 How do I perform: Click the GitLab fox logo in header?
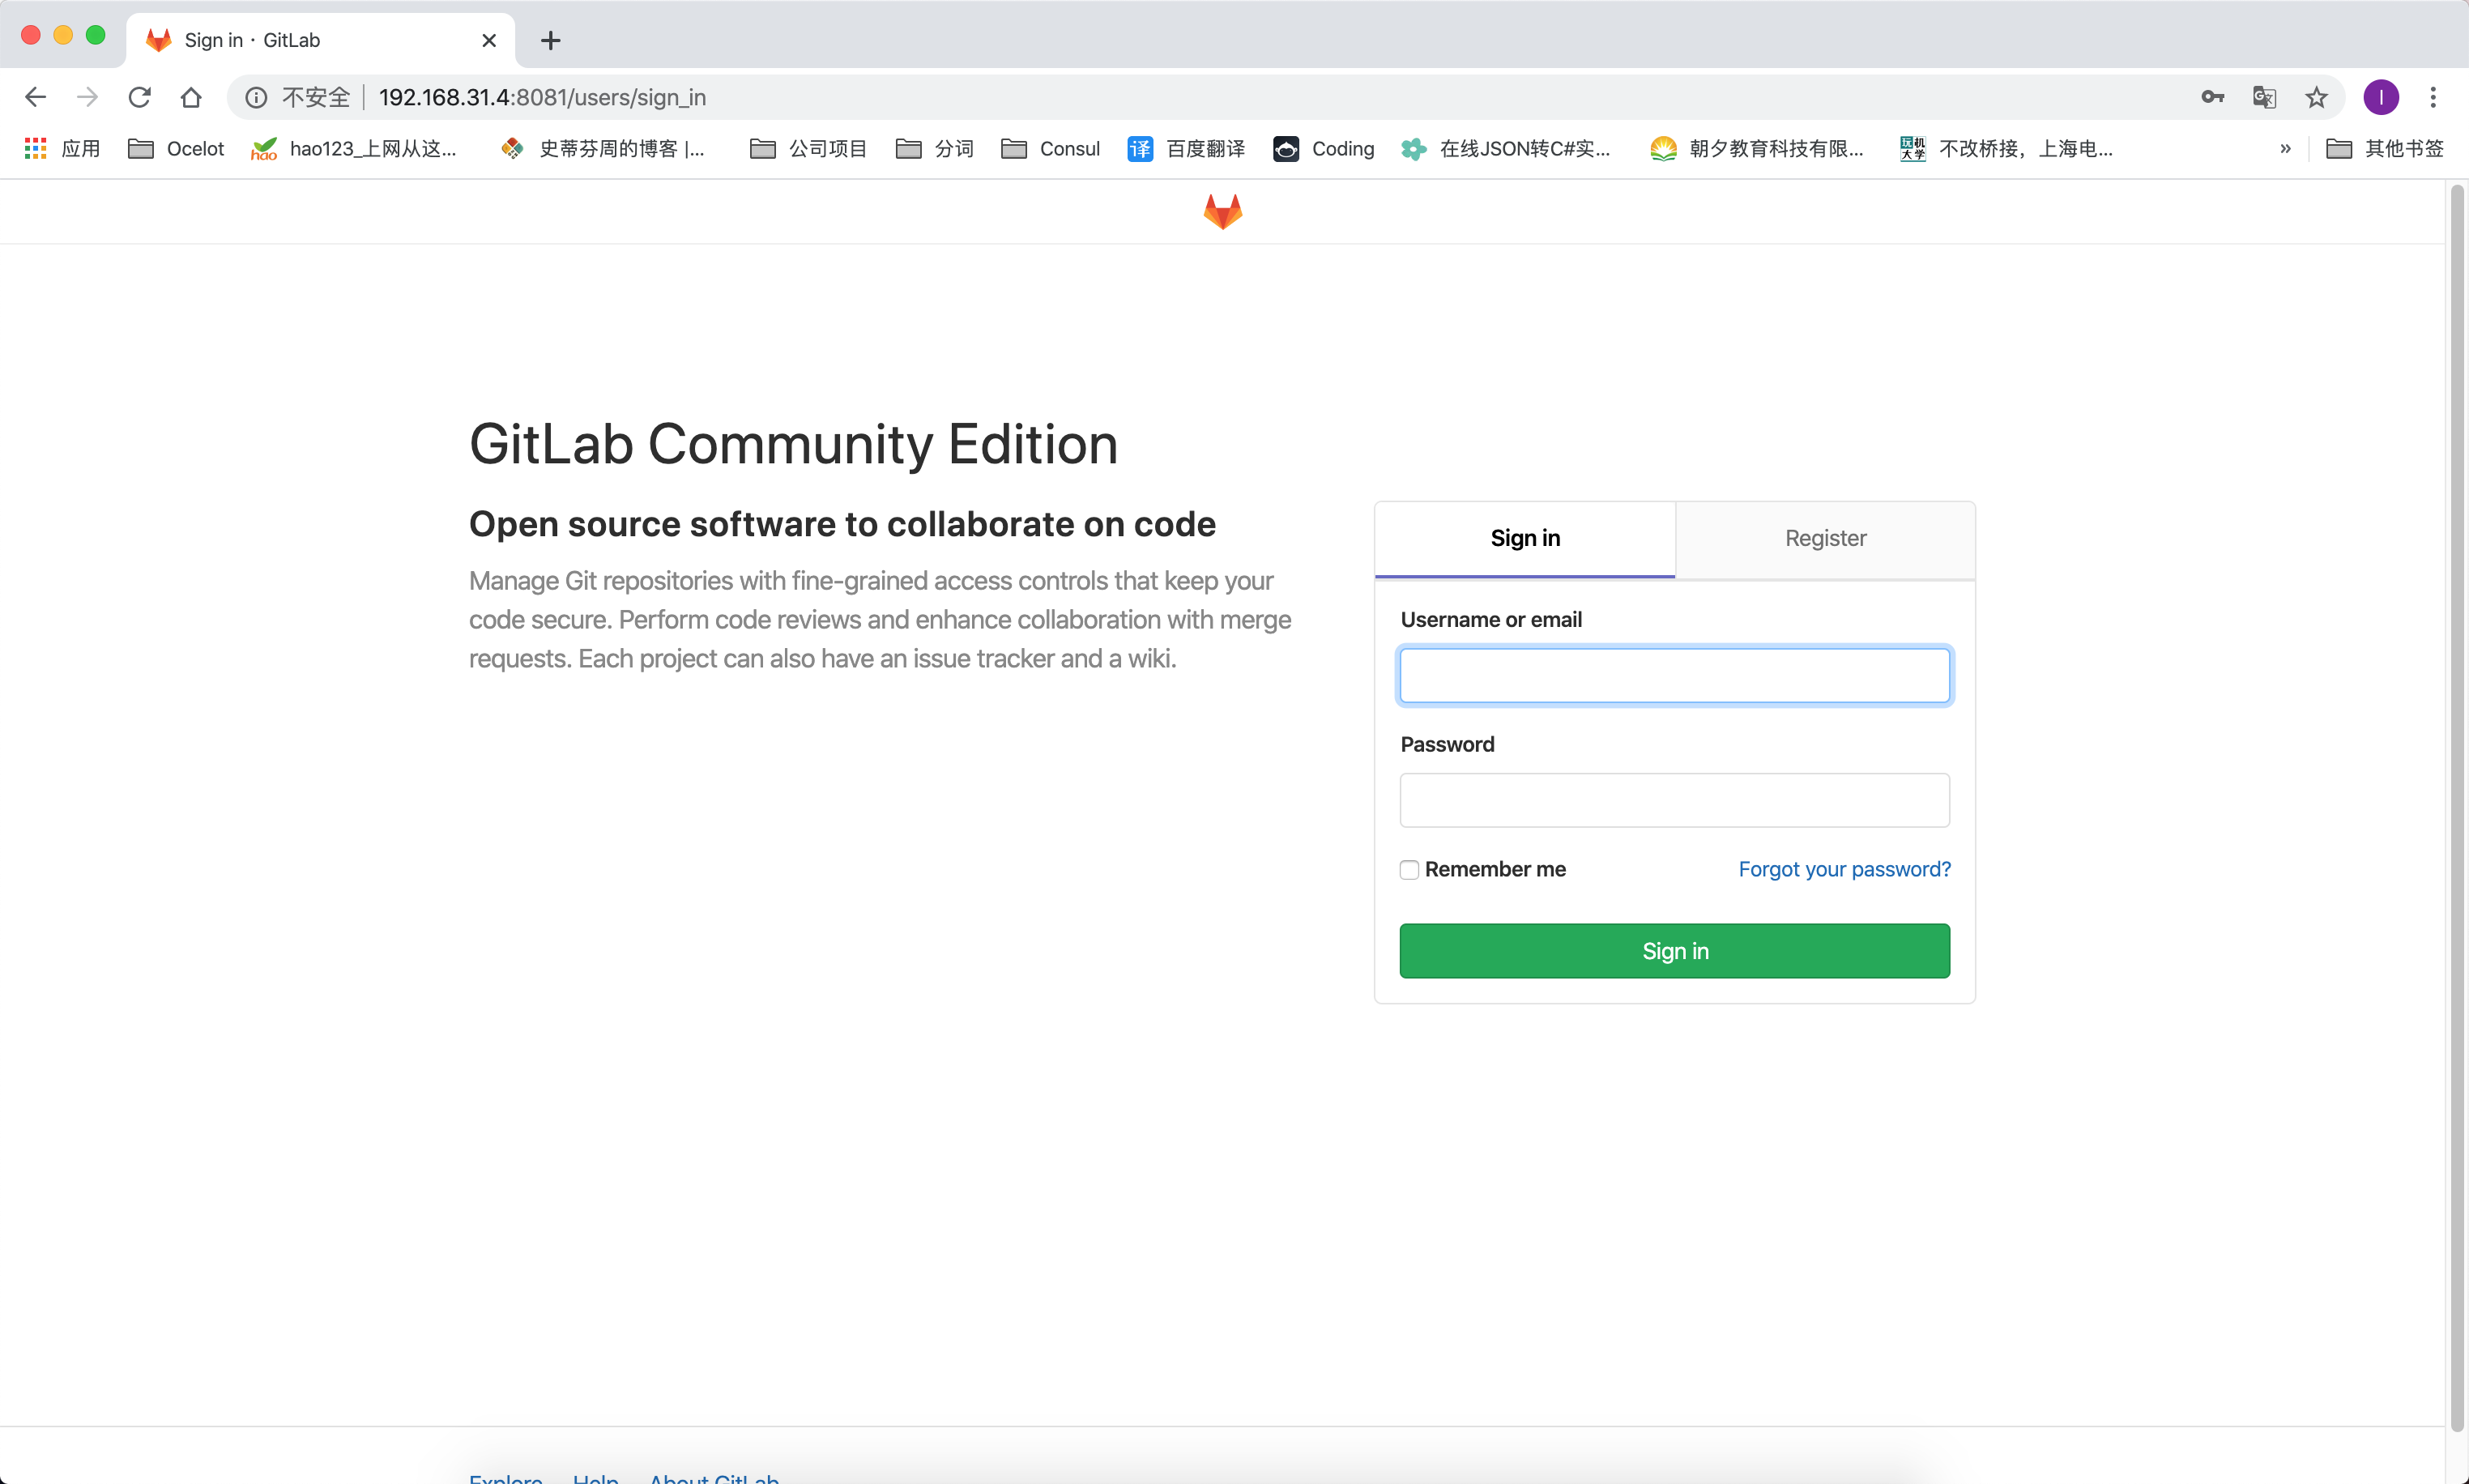(1222, 212)
